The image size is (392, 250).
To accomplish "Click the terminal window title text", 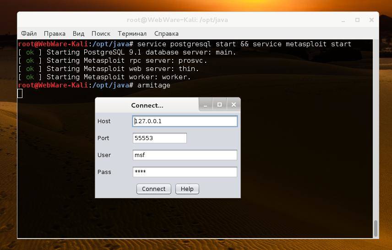I will coord(177,20).
